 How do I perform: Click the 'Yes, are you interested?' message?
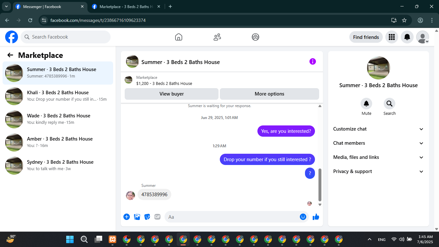[286, 131]
